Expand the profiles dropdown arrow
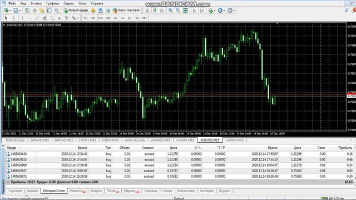This screenshot has height=200, width=356. coord(20,11)
